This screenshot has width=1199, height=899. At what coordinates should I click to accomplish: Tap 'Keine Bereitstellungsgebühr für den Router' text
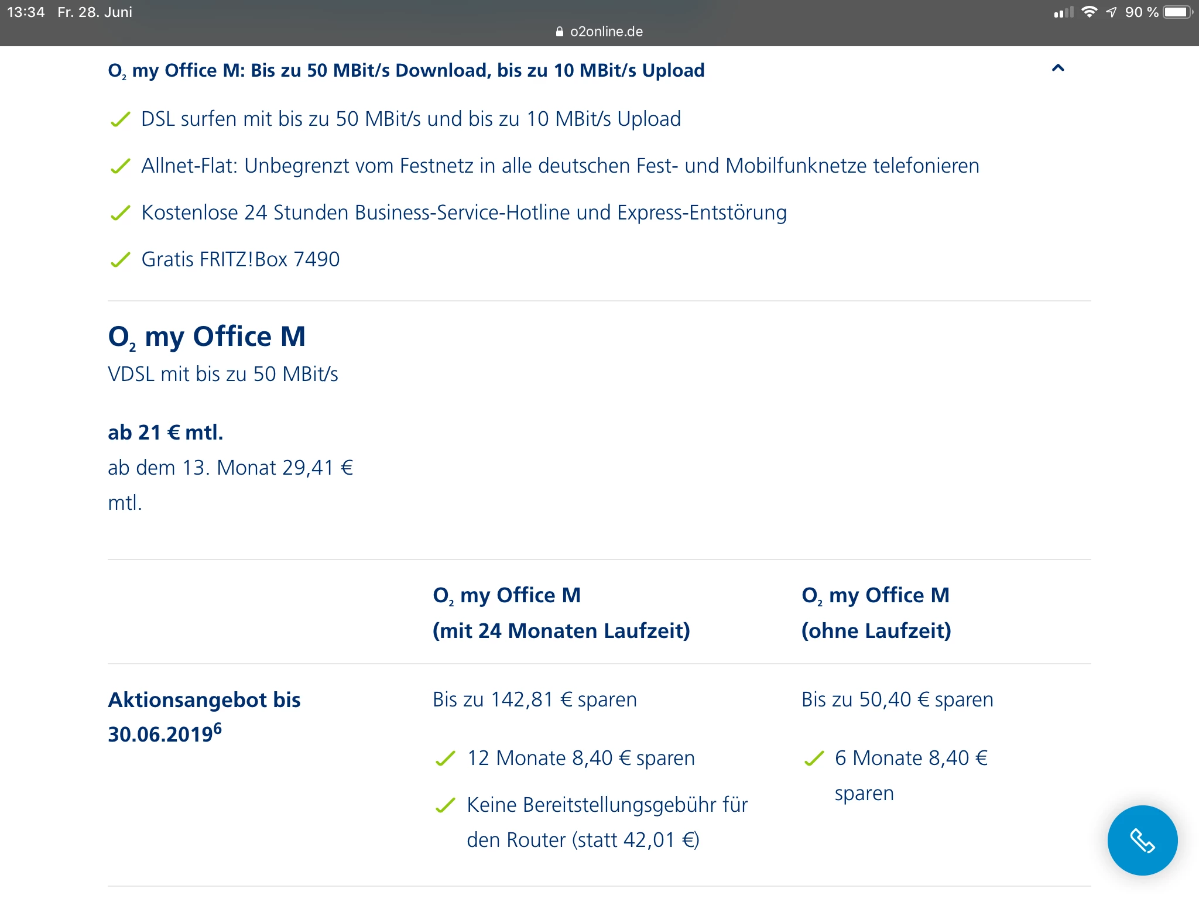[607, 822]
